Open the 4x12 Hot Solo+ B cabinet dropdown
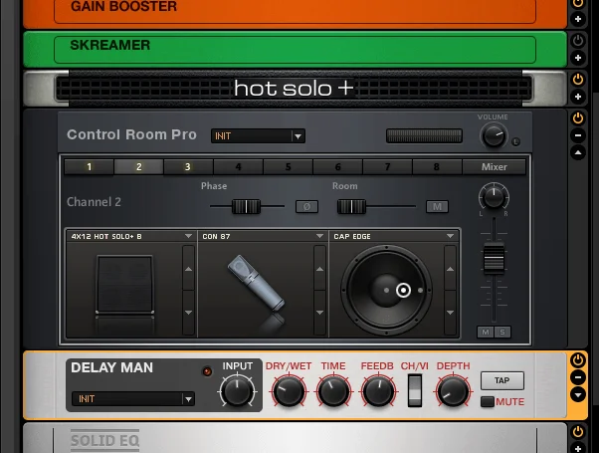 pyautogui.click(x=131, y=236)
